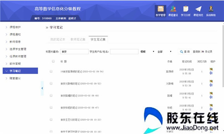This screenshot has height=134, width=224.
Task: Open the 课程预览 paper plane icon
Action: pyautogui.click(x=198, y=9)
